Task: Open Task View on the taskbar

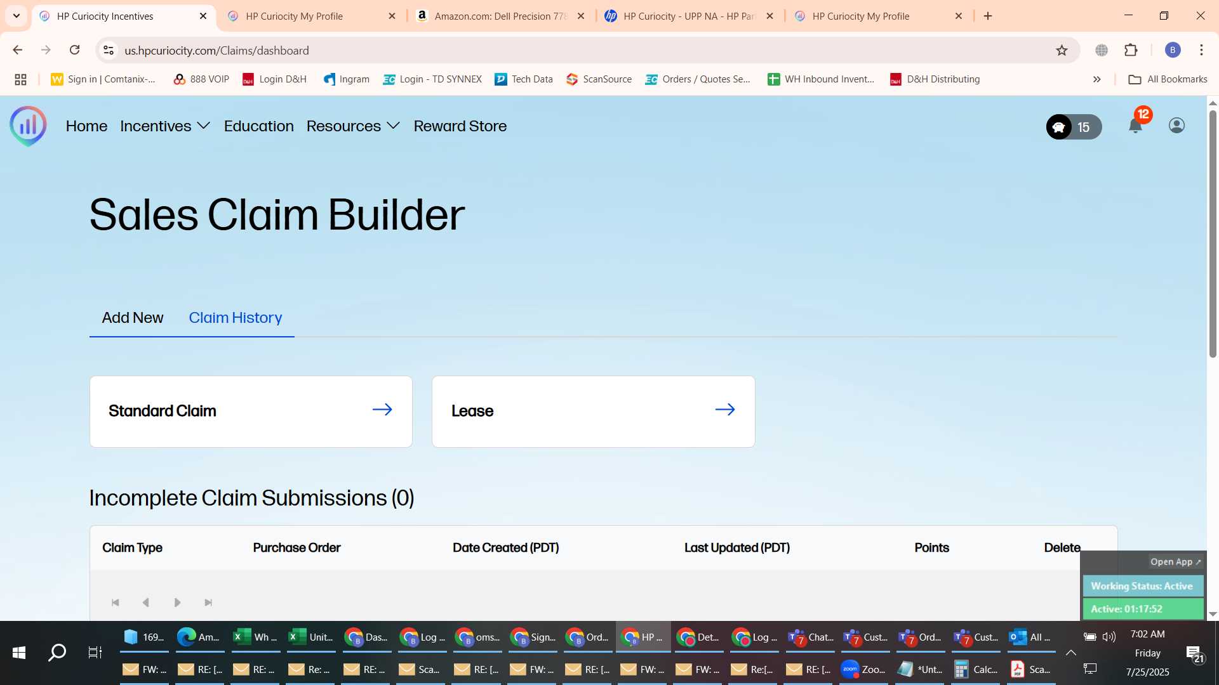Action: [95, 653]
